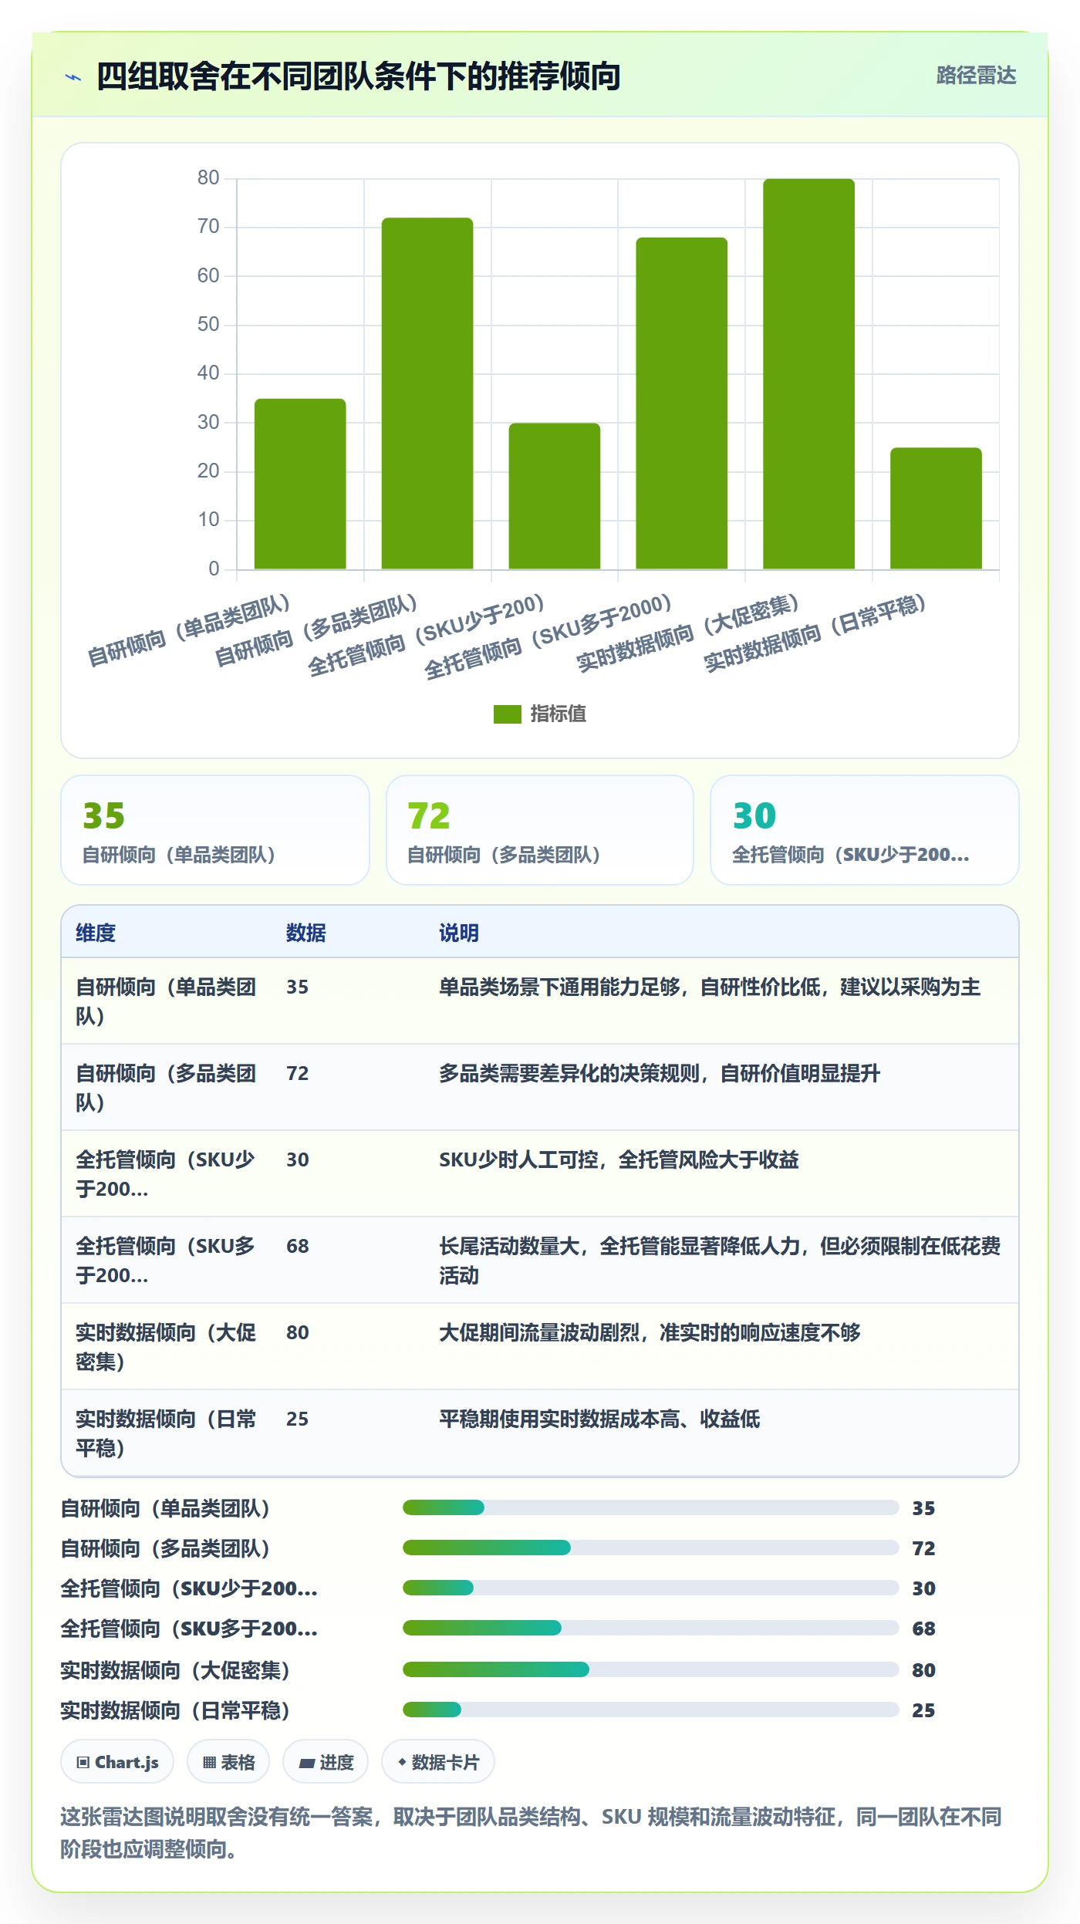1080x1924 pixels.
Task: Open the data card showing 30
Action: [x=865, y=830]
